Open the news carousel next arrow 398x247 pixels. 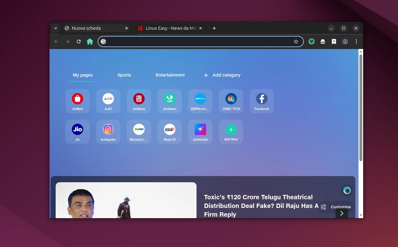[341, 213]
